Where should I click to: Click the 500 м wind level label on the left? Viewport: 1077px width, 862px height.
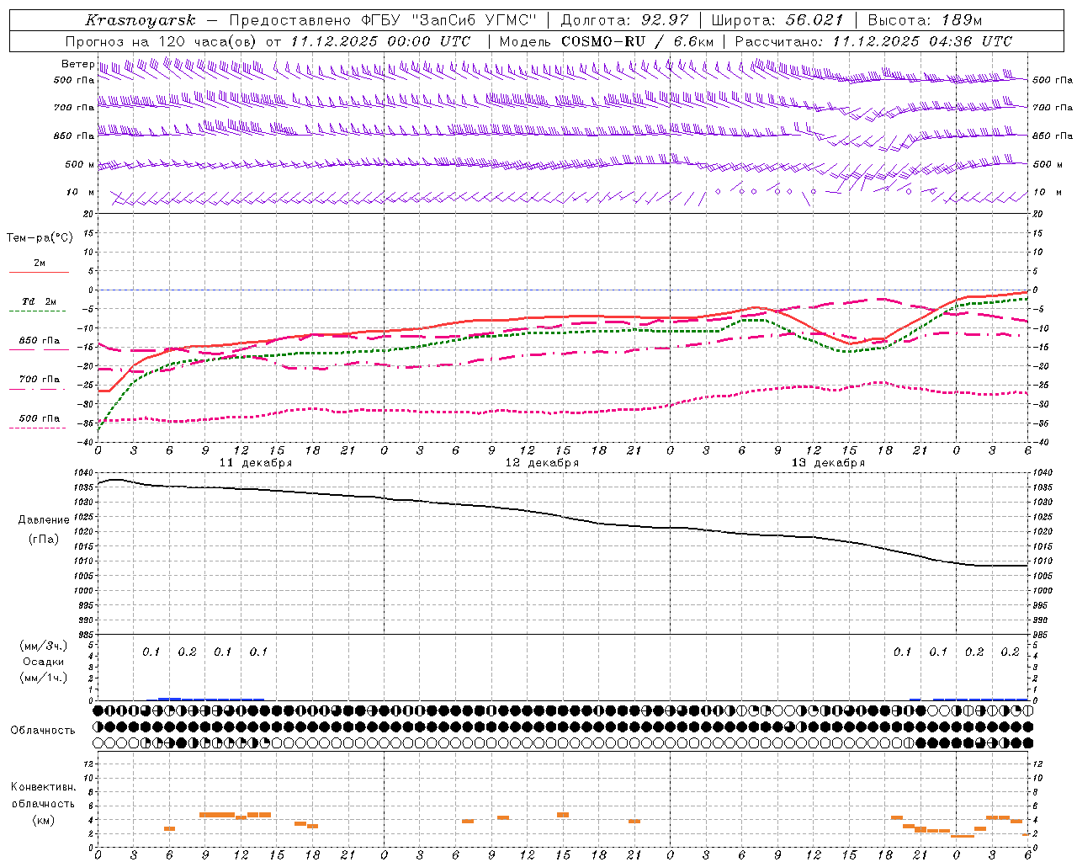click(x=80, y=165)
